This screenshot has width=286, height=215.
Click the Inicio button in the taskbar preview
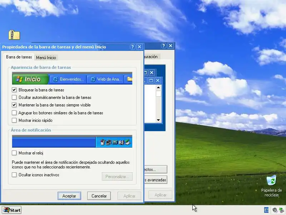(x=30, y=79)
